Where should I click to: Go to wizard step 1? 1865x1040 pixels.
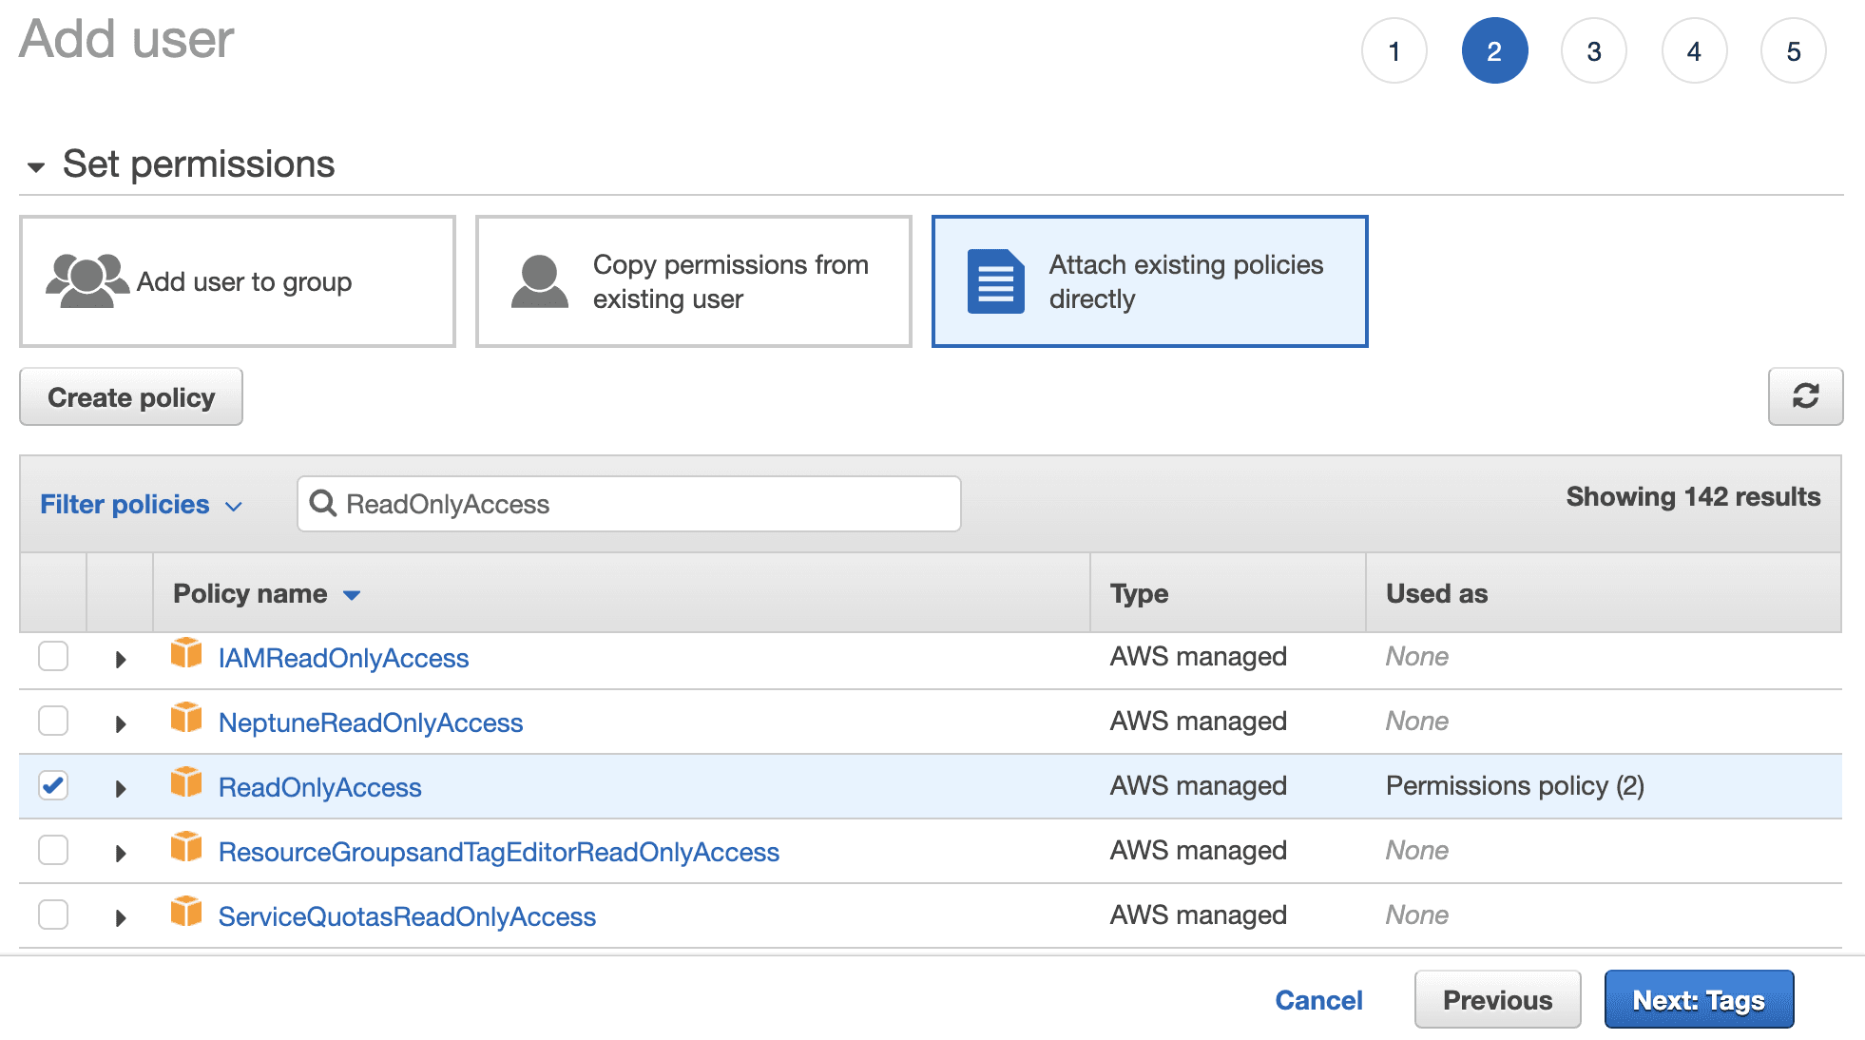pos(1394,50)
